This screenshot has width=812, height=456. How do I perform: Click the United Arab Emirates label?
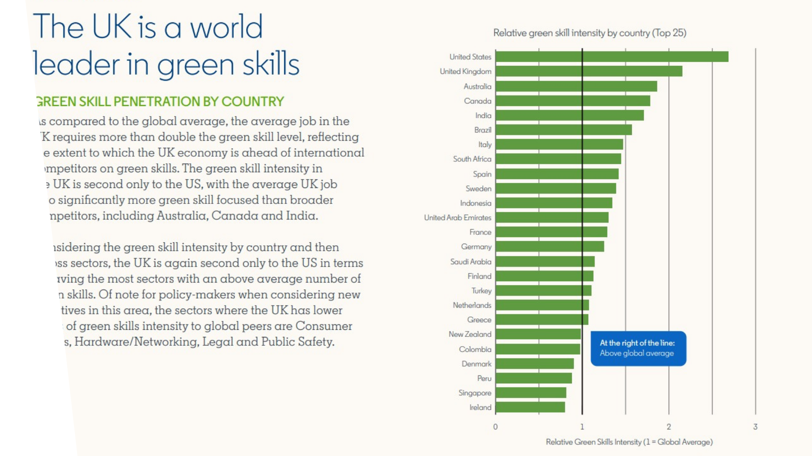click(x=458, y=217)
